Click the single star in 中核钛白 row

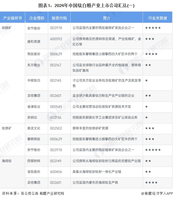tap(146, 80)
